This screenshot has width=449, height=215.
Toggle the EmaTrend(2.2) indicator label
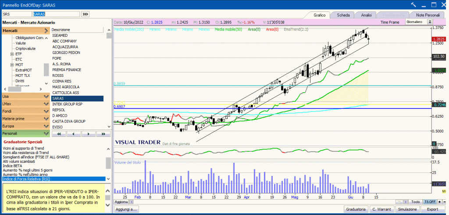click(x=296, y=29)
